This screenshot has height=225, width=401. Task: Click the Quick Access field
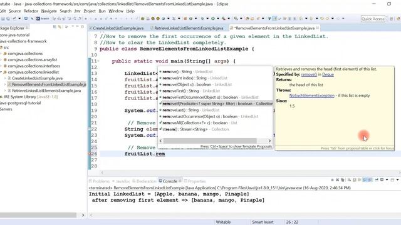pos(373,19)
